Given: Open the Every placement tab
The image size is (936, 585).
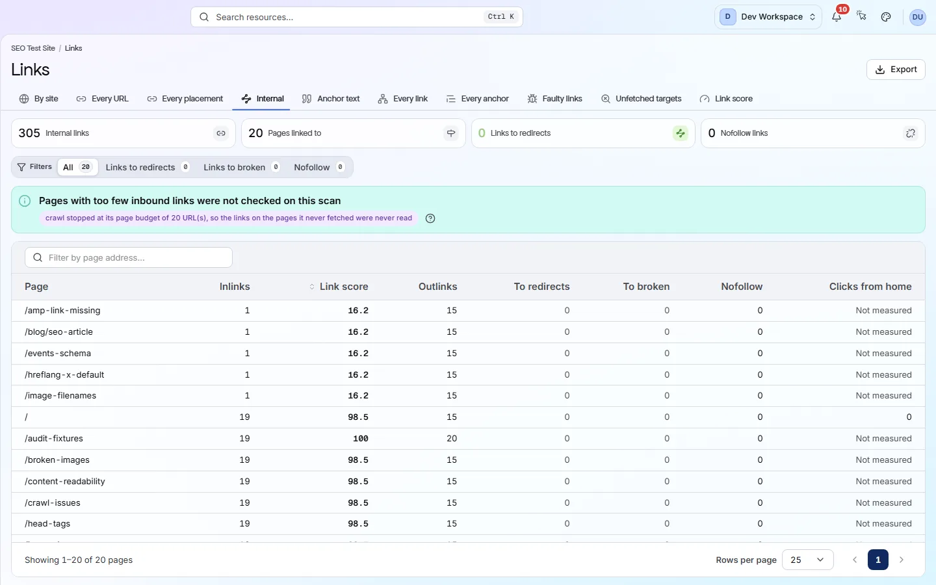Looking at the screenshot, I should (x=185, y=99).
